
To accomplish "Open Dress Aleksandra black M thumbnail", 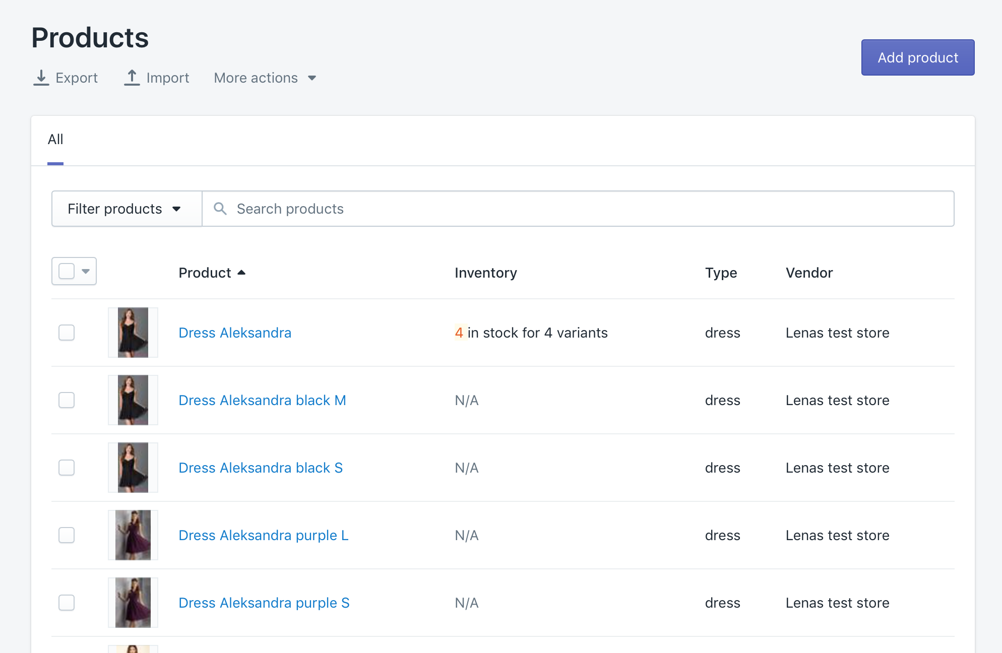I will 133,400.
